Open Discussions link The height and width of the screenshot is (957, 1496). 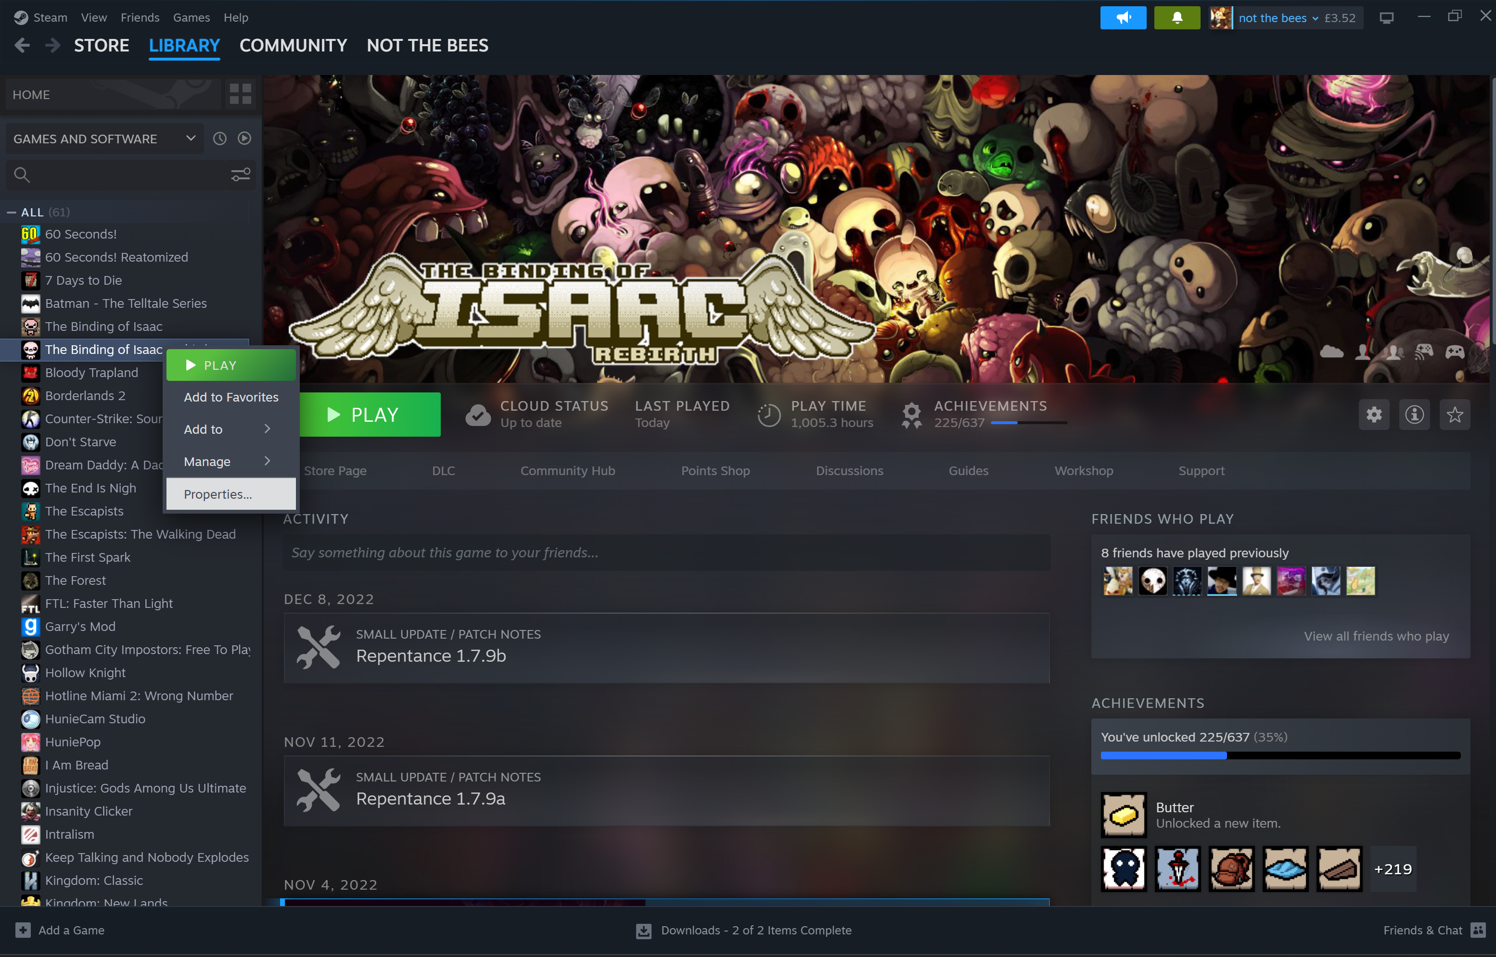pyautogui.click(x=849, y=471)
